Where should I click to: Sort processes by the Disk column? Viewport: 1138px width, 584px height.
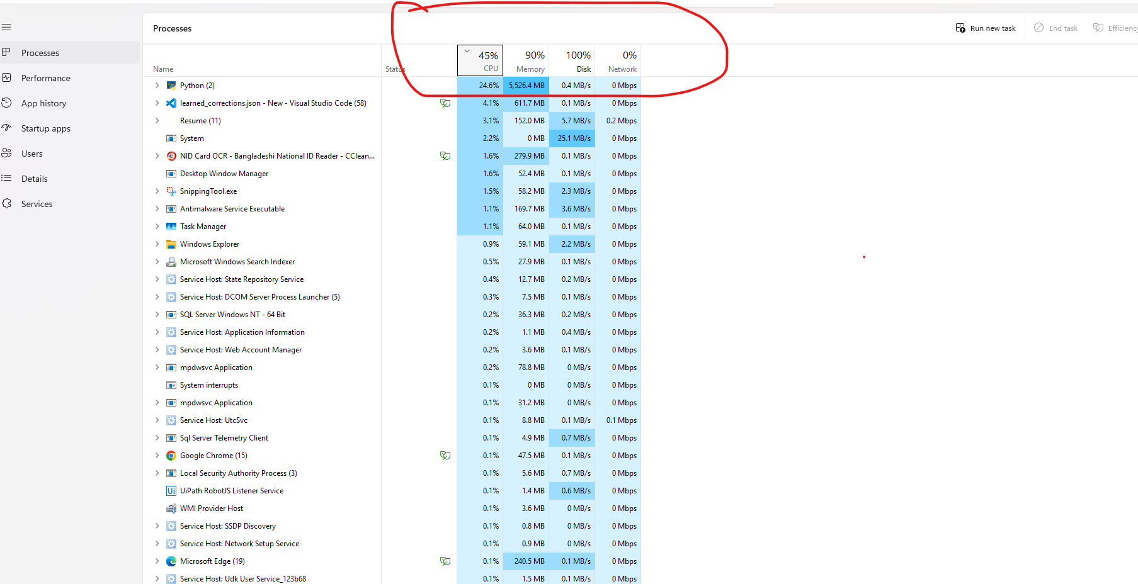(x=572, y=61)
